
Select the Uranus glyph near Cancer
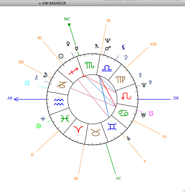pyautogui.click(x=143, y=115)
